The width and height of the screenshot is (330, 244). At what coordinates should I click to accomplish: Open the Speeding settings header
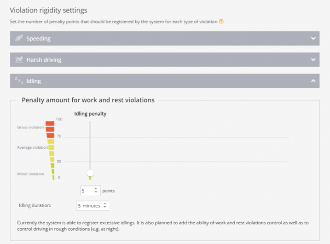click(x=39, y=39)
